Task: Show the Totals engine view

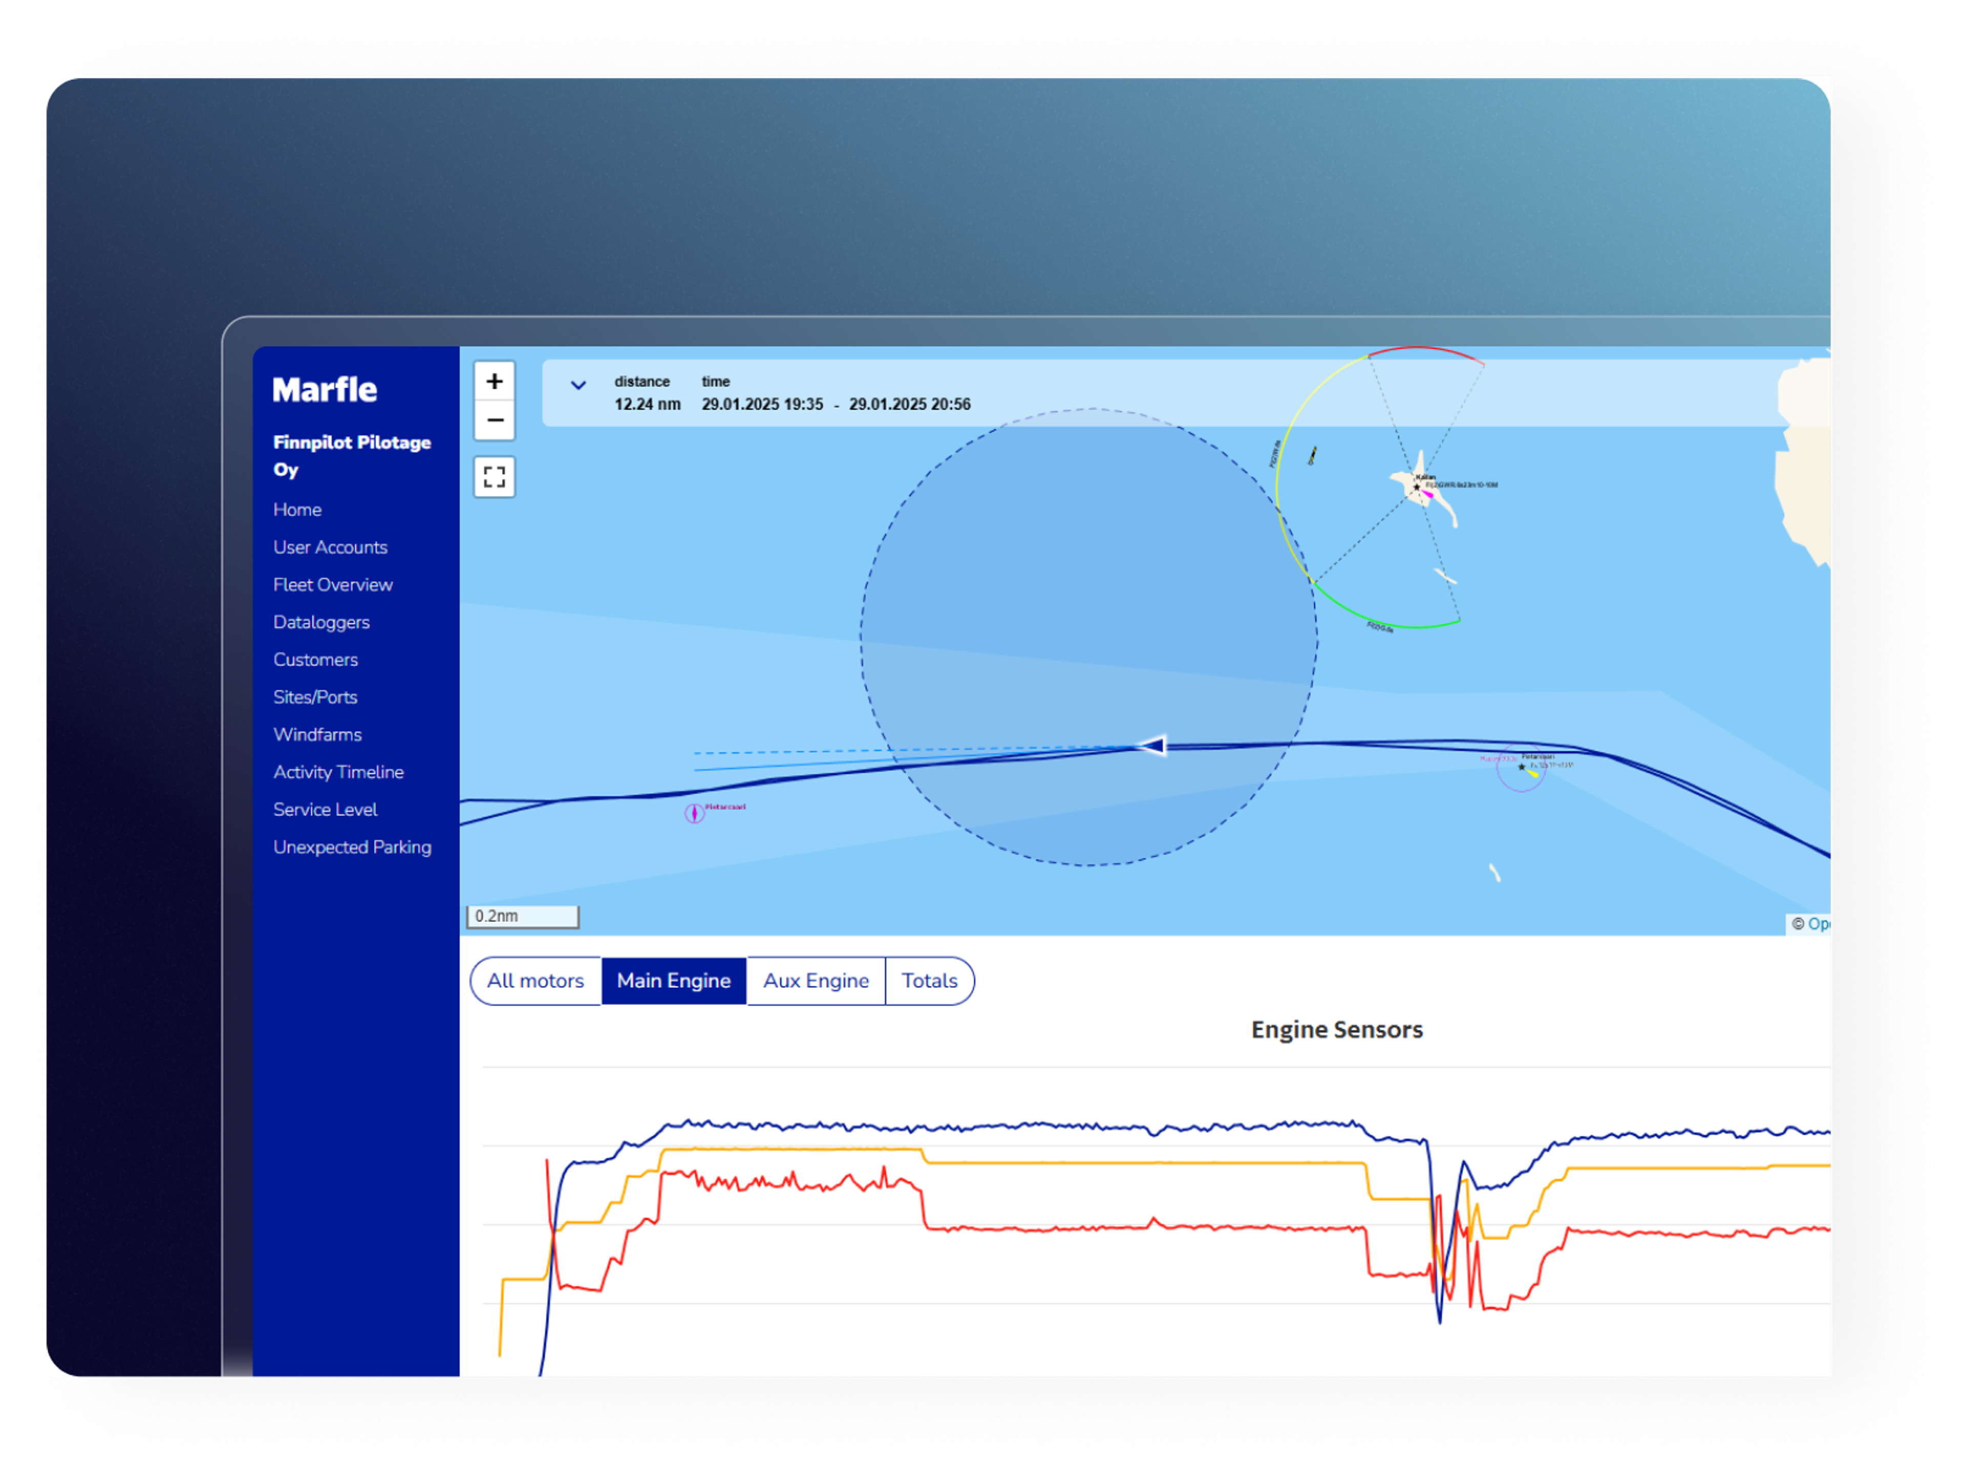Action: click(x=929, y=981)
